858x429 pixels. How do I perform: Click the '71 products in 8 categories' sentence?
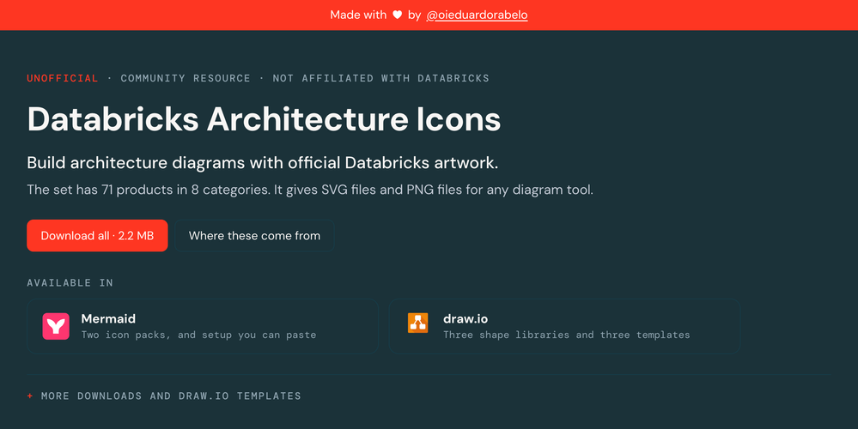point(310,190)
